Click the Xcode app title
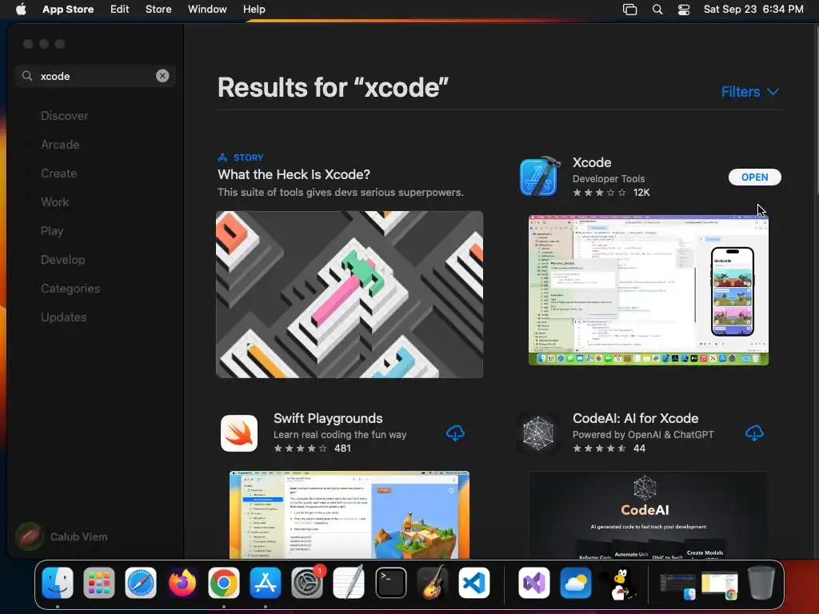 pyautogui.click(x=592, y=162)
